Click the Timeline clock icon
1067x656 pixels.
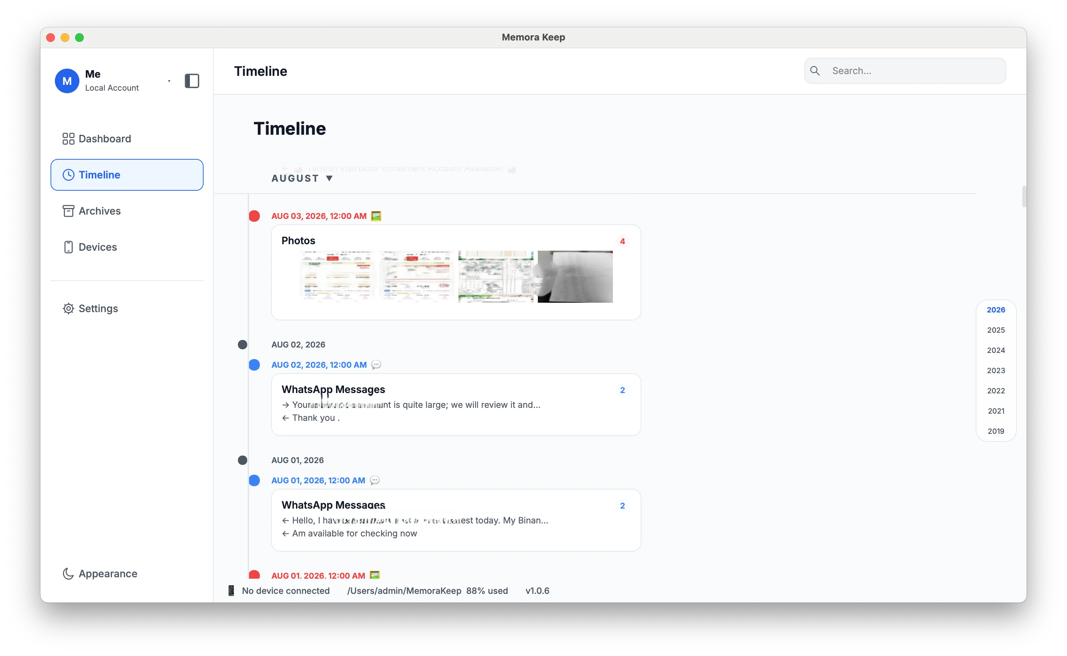click(x=68, y=175)
